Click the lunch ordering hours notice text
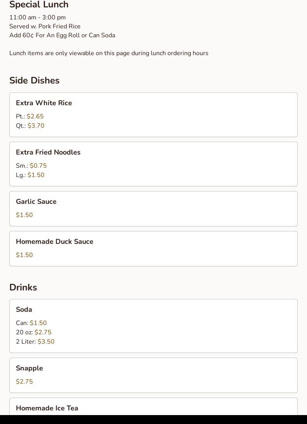 click(x=109, y=53)
